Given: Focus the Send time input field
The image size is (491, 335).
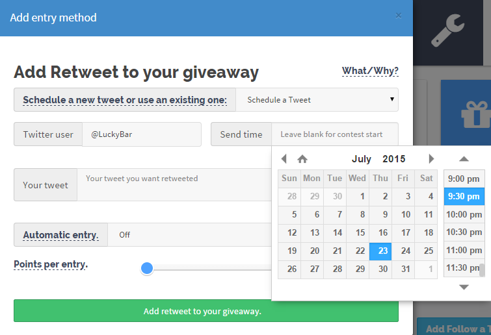Looking at the screenshot, I should point(335,134).
